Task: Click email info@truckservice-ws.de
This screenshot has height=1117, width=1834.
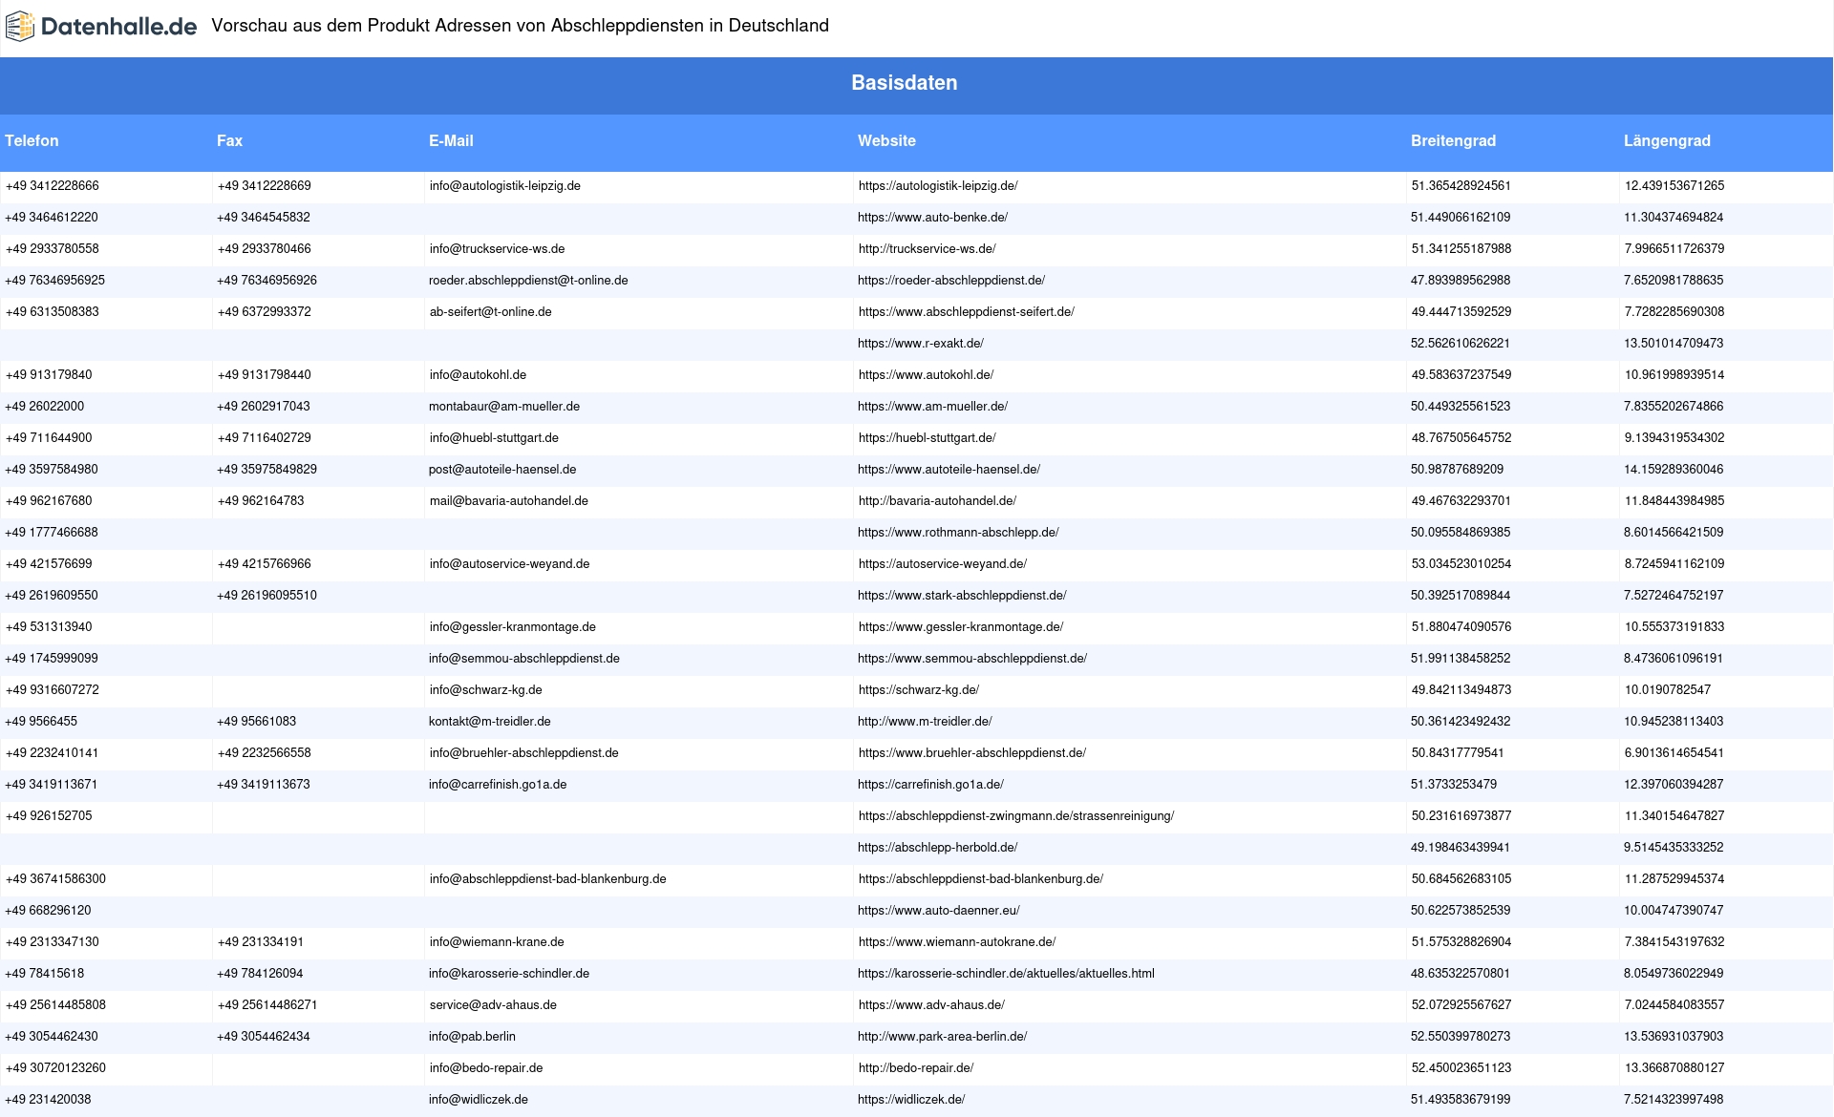Action: point(497,249)
